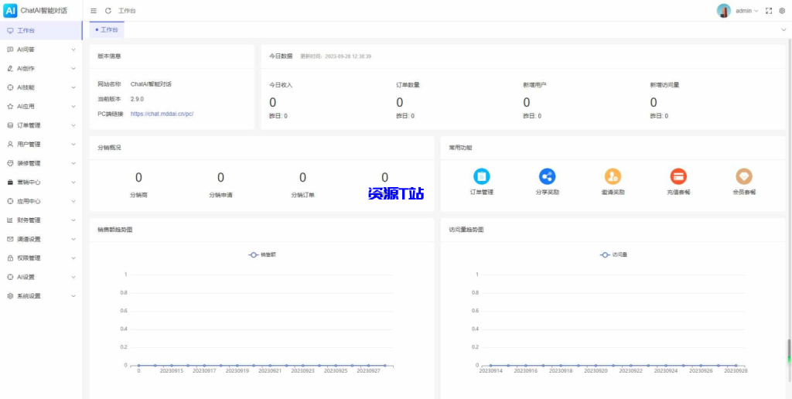Click the 系统设置 gear icon in sidebar
The width and height of the screenshot is (792, 399).
coord(10,296)
